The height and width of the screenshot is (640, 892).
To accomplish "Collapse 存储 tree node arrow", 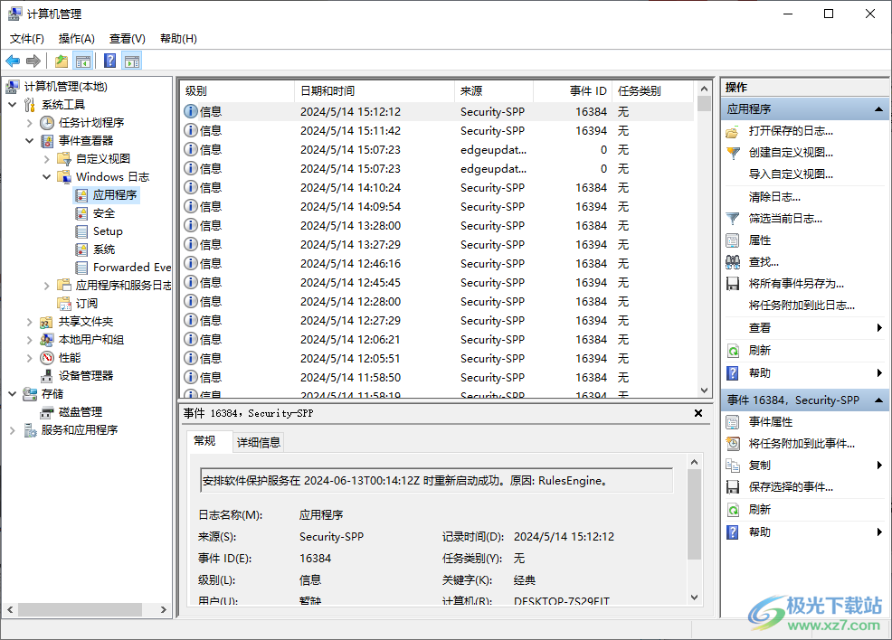I will pos(13,394).
